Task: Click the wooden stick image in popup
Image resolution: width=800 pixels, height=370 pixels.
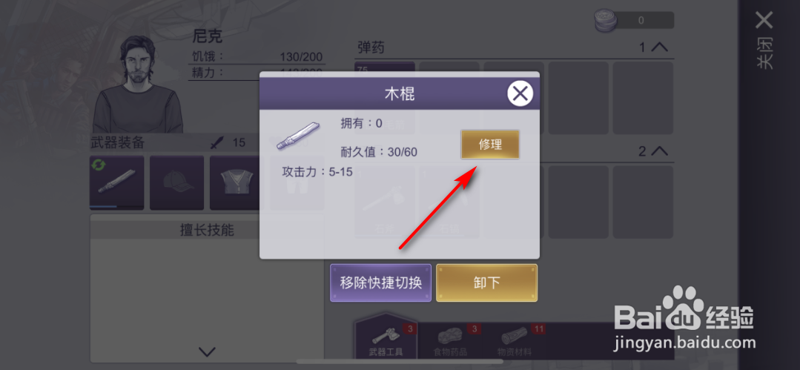Action: coord(298,136)
